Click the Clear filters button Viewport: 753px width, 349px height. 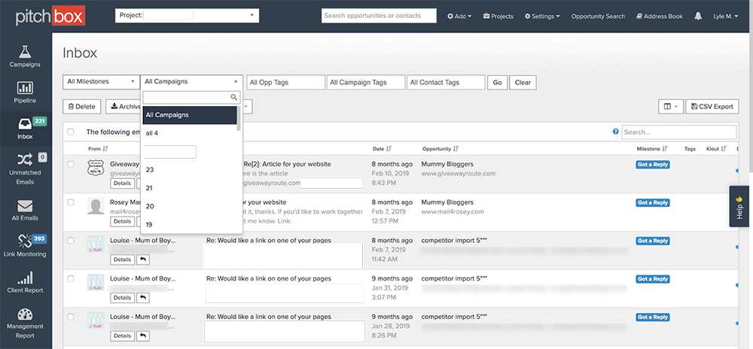(x=523, y=83)
